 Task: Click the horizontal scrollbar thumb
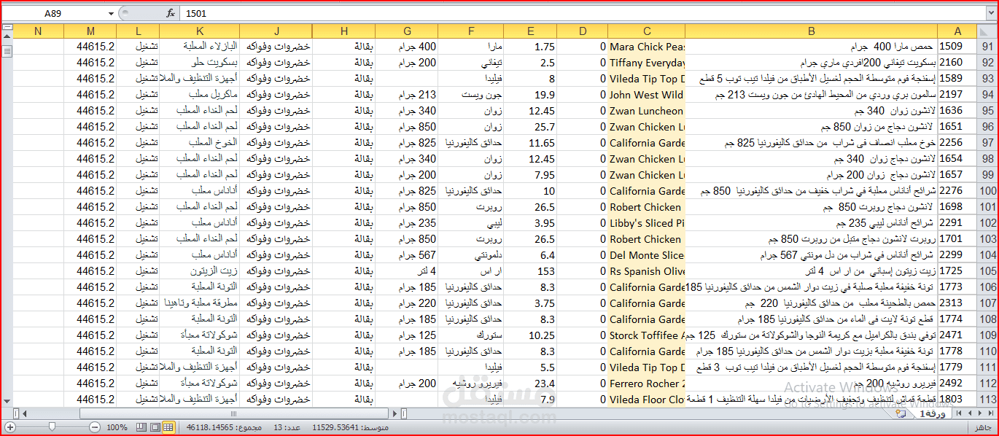tap(234, 413)
